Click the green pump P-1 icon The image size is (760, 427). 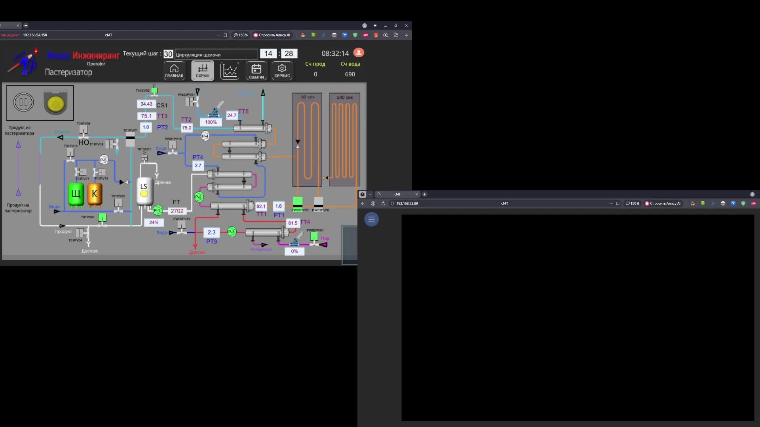[x=158, y=210]
